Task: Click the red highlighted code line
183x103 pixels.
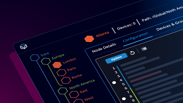Action: [x=146, y=76]
